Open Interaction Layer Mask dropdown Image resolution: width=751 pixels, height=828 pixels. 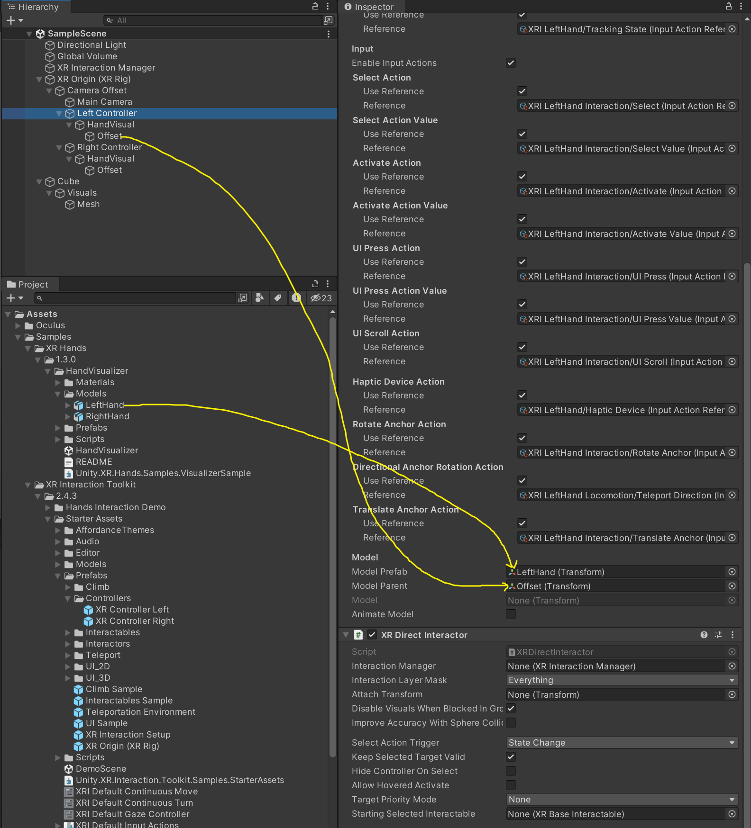coord(622,680)
